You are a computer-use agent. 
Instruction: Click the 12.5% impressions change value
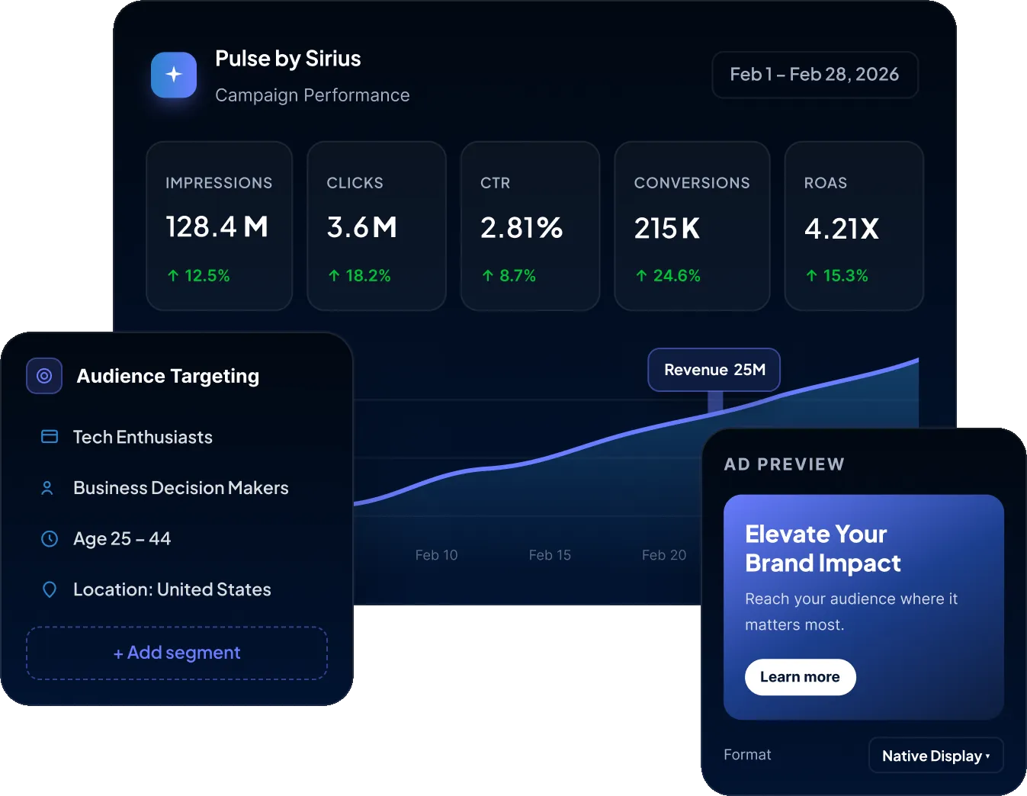[207, 276]
